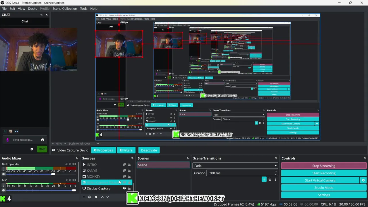The width and height of the screenshot is (368, 207).
Task: Float the Scene Transitions dock
Action: coord(276,158)
